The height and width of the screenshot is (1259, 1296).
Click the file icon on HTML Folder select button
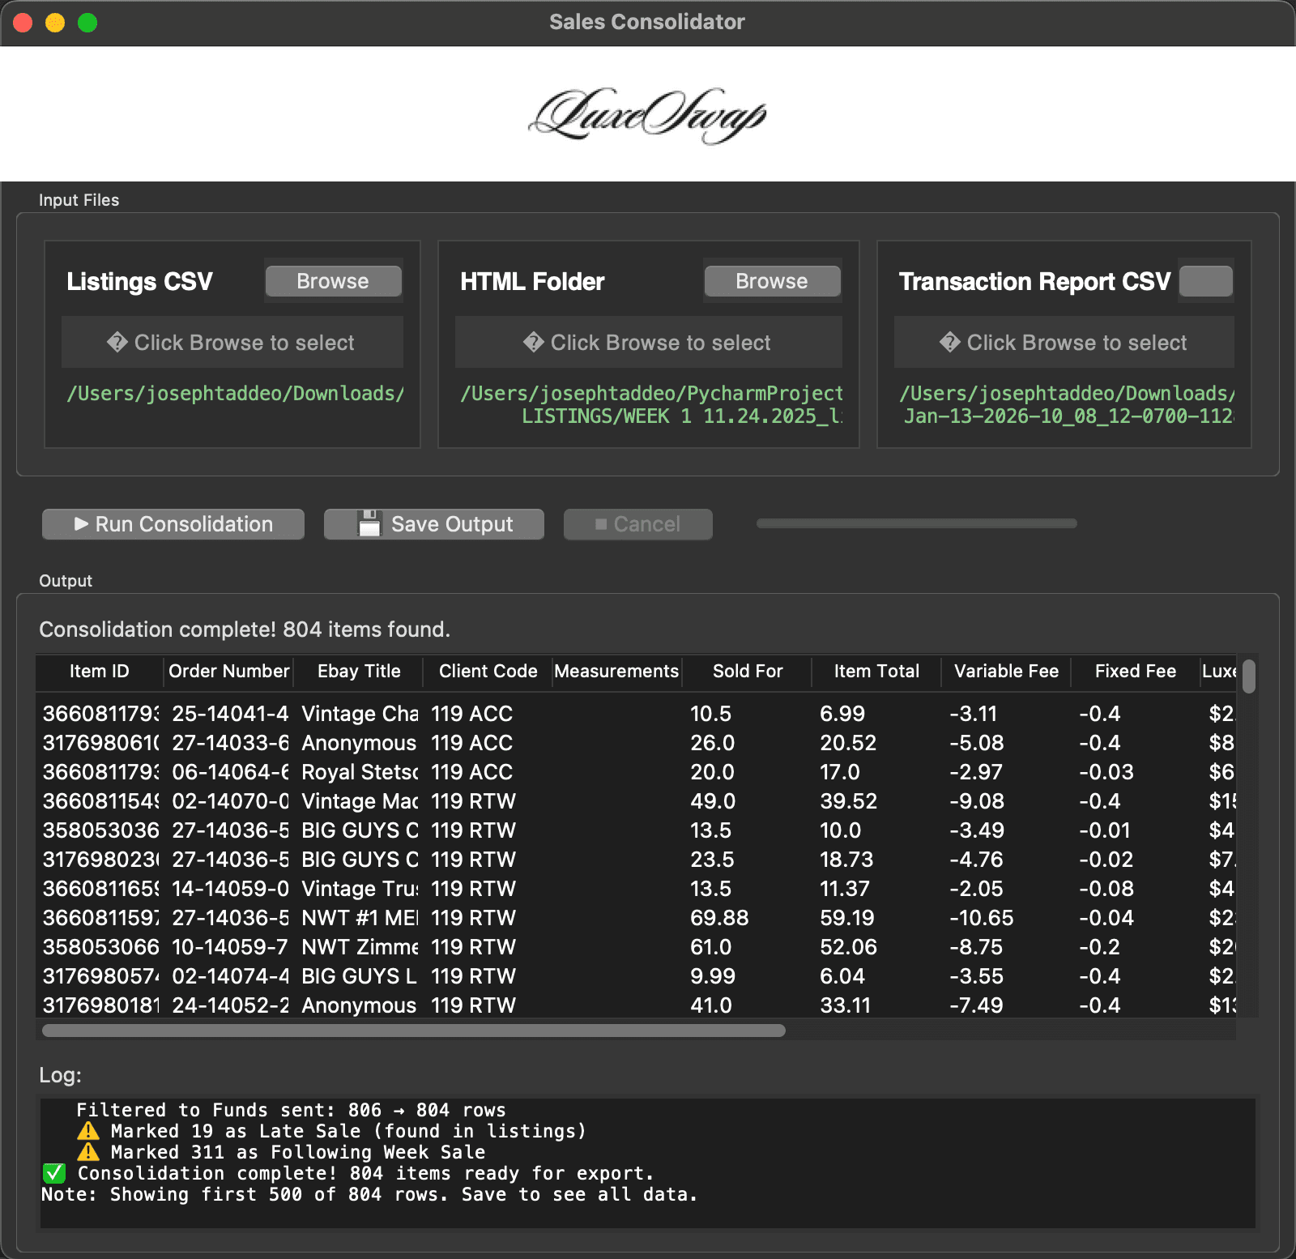(x=532, y=342)
